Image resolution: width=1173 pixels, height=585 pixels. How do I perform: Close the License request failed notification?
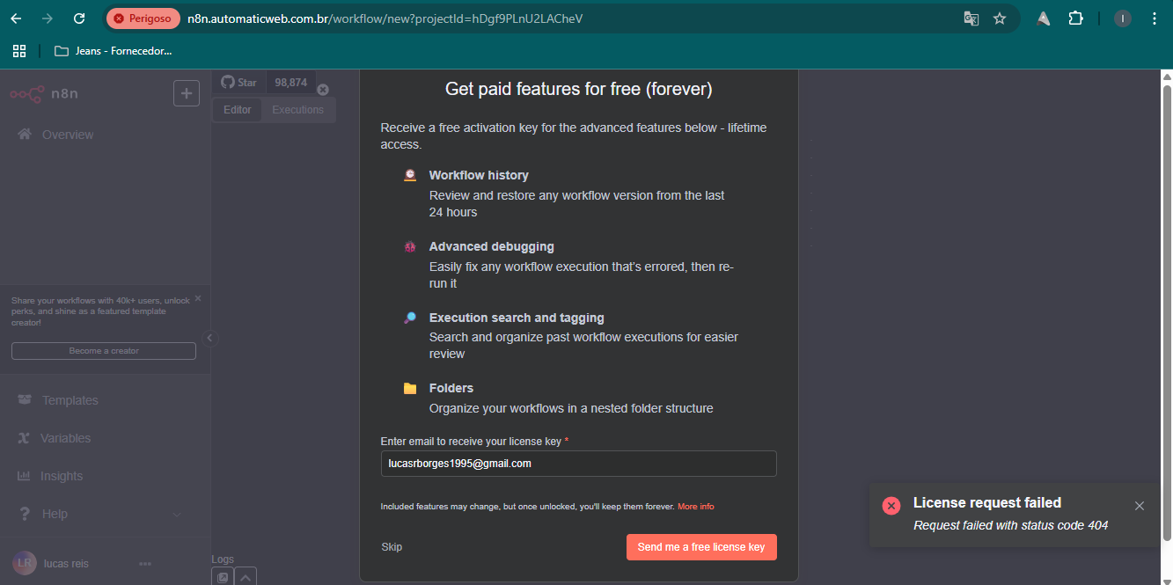click(x=1140, y=506)
